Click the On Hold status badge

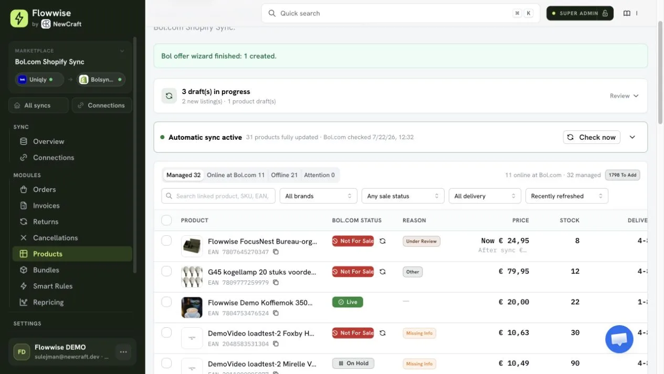coord(353,363)
